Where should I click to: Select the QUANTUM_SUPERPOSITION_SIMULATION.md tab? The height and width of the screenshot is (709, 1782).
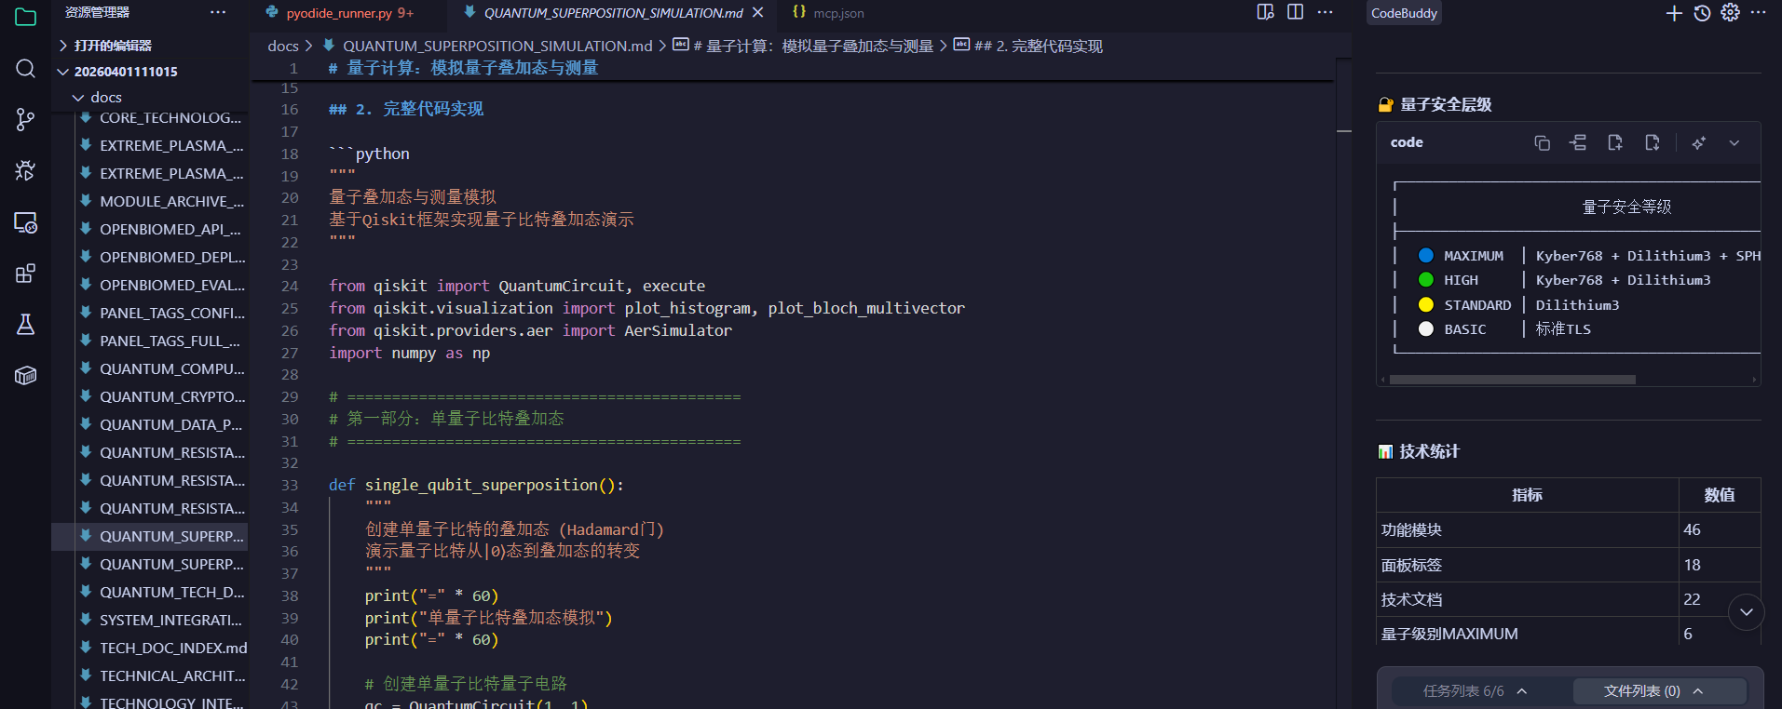coord(613,13)
